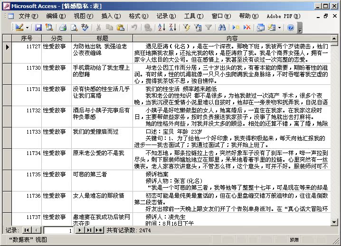Open Microsoft Access Help question icon

[291, 27]
